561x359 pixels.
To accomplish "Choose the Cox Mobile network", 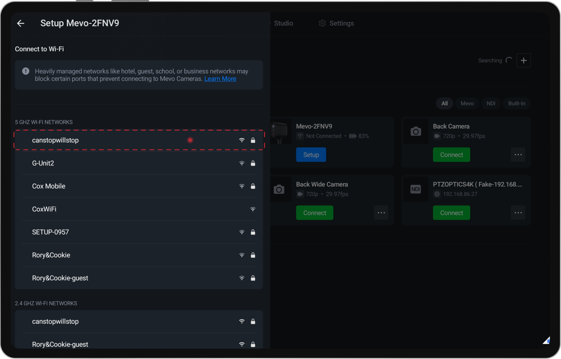I will [139, 186].
